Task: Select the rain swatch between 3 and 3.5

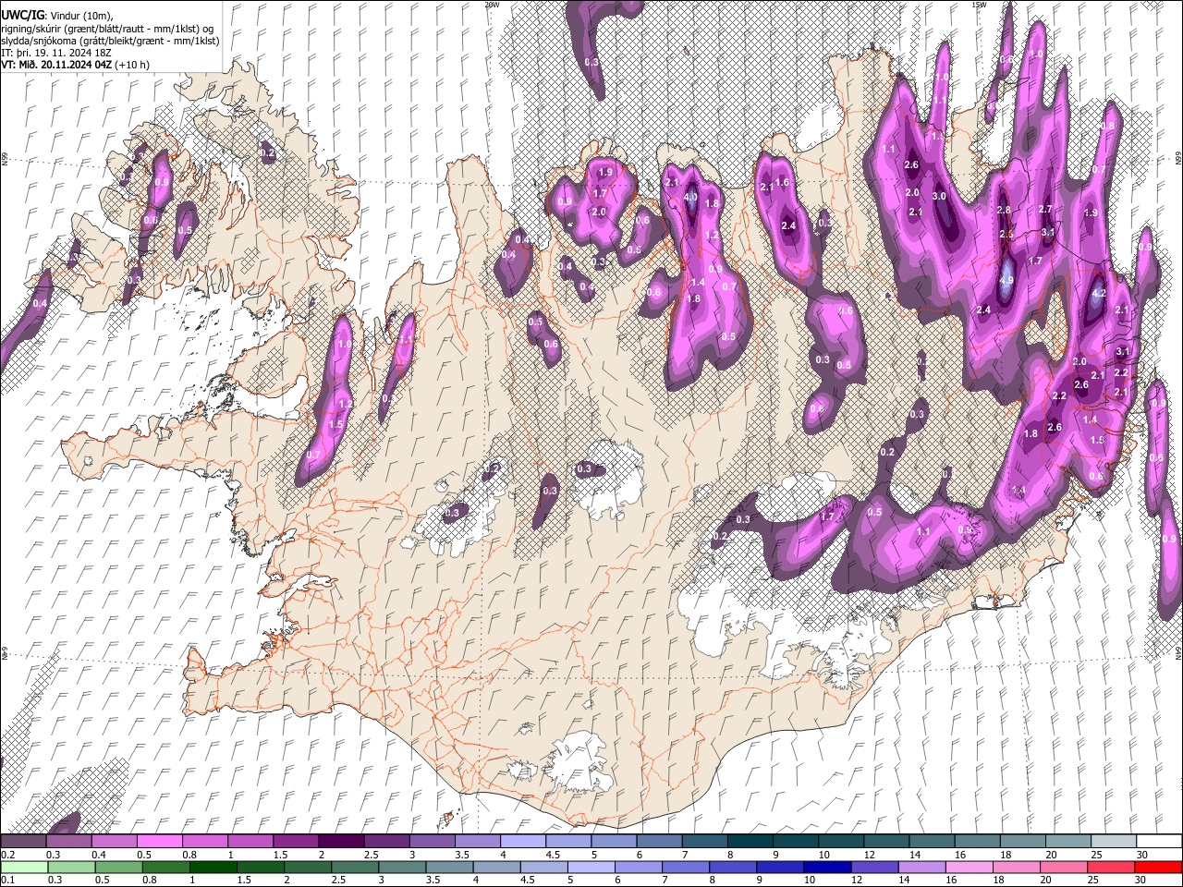Action: 401,867
